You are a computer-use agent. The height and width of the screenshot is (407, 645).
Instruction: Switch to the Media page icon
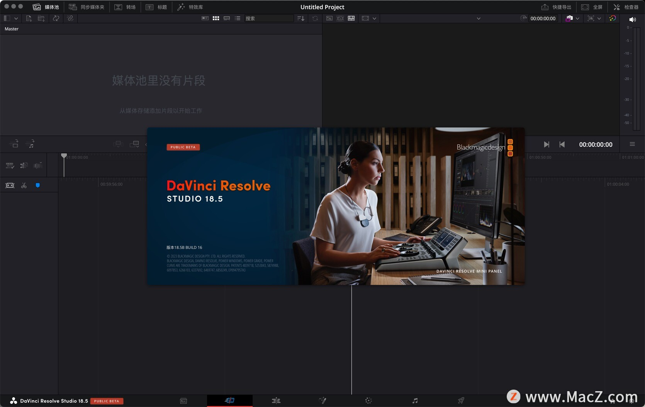tap(183, 401)
